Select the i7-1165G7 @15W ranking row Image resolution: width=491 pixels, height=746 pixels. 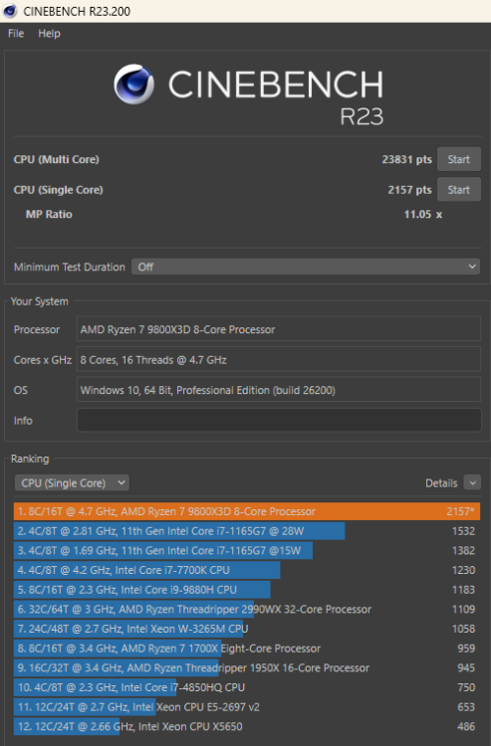[247, 550]
